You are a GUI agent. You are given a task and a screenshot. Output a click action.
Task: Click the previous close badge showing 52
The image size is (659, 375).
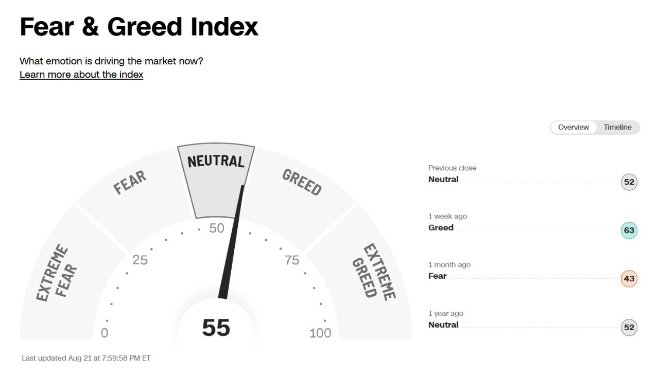629,182
